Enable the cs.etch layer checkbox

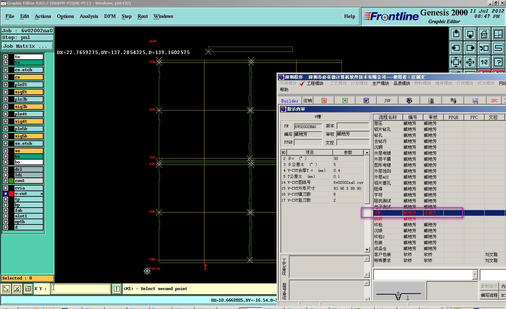6,70
